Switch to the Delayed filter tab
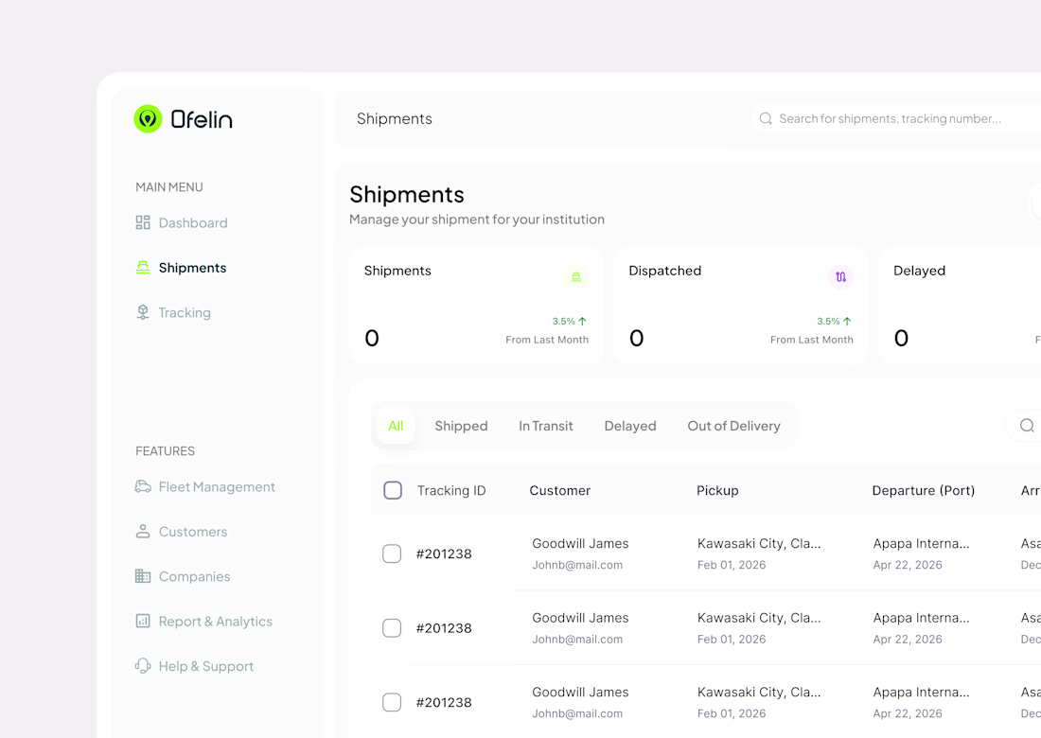Screen dimensions: 1041x738 [x=630, y=426]
